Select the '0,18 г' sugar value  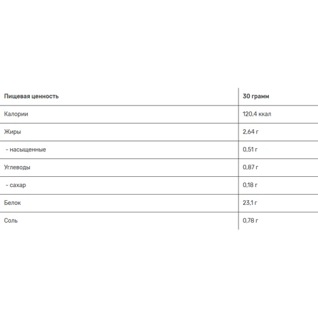coord(250,185)
